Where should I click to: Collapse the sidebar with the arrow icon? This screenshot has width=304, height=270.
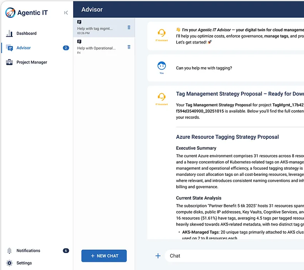(x=66, y=13)
